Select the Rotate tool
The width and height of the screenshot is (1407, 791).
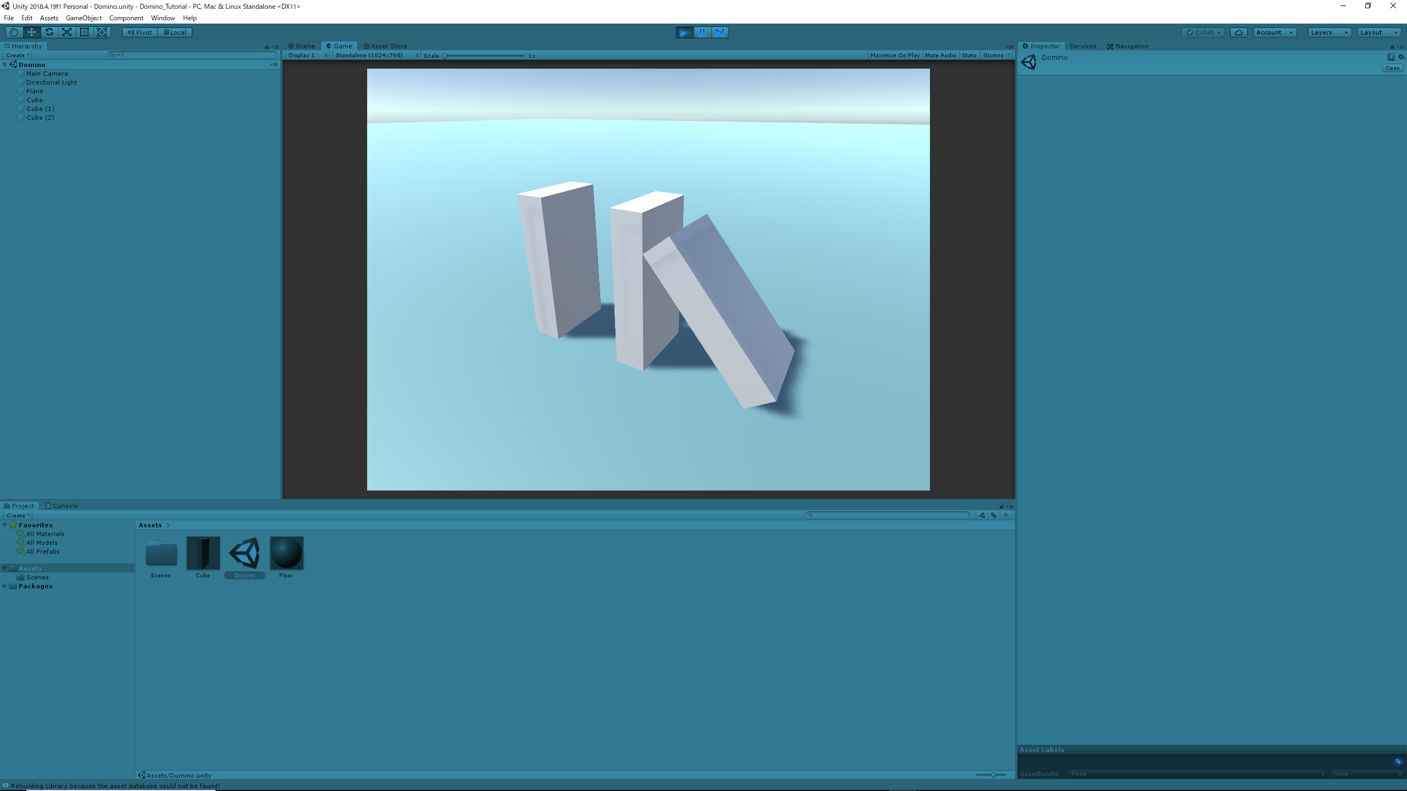click(49, 32)
